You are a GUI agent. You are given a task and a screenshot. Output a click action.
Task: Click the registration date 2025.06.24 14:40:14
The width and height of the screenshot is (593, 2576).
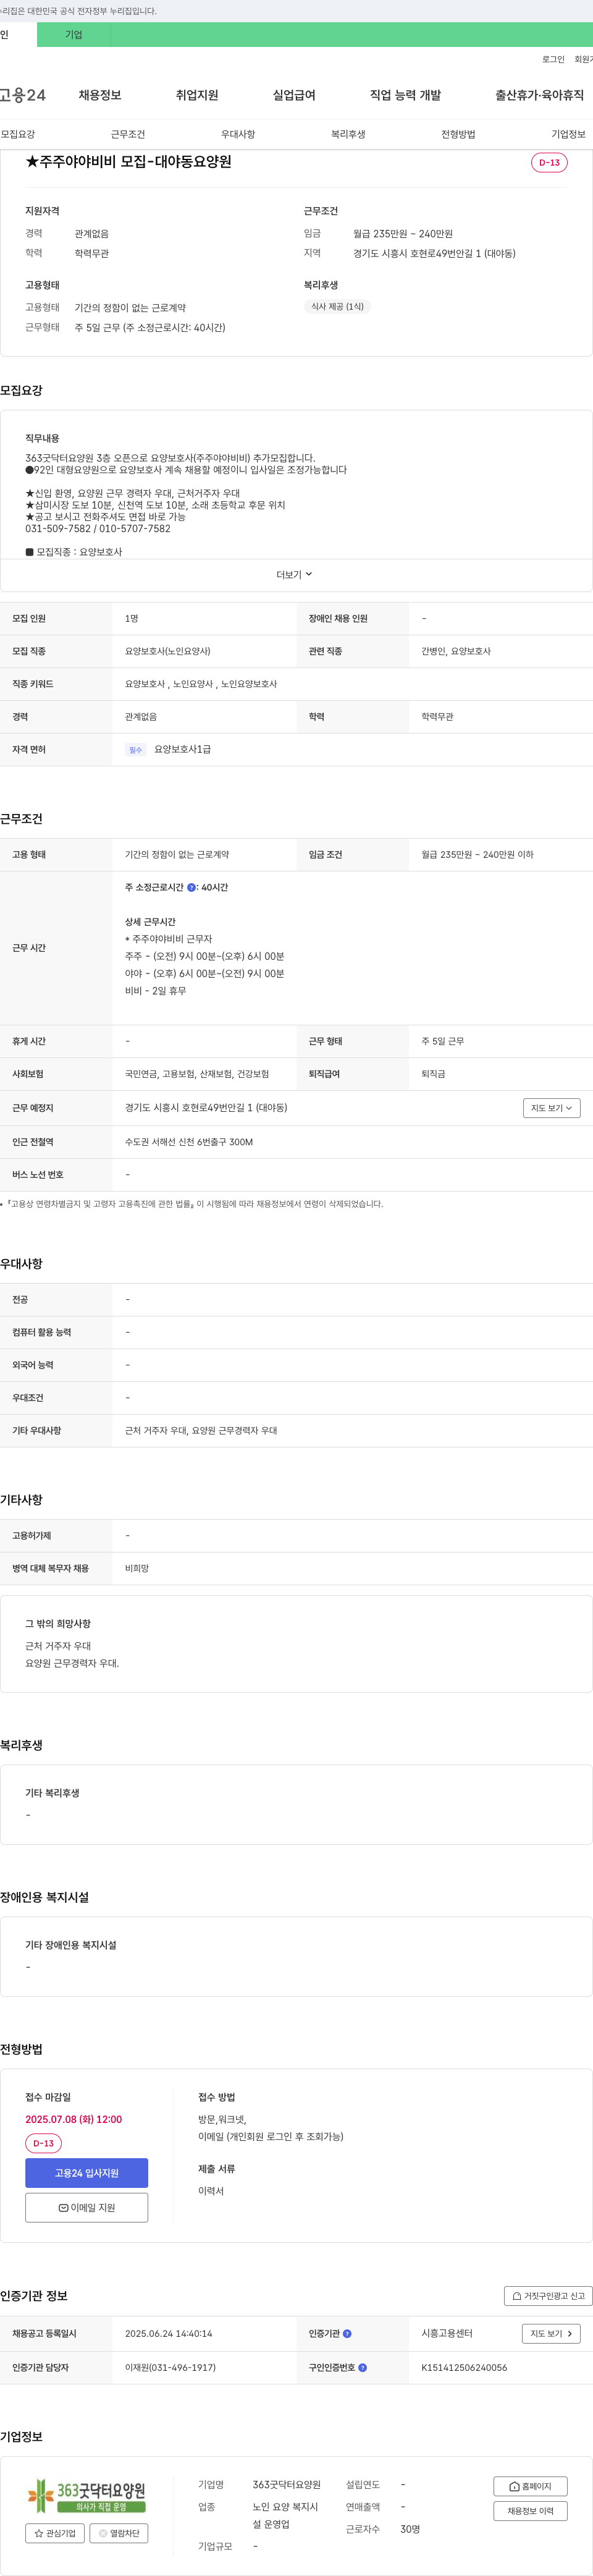pos(168,2333)
